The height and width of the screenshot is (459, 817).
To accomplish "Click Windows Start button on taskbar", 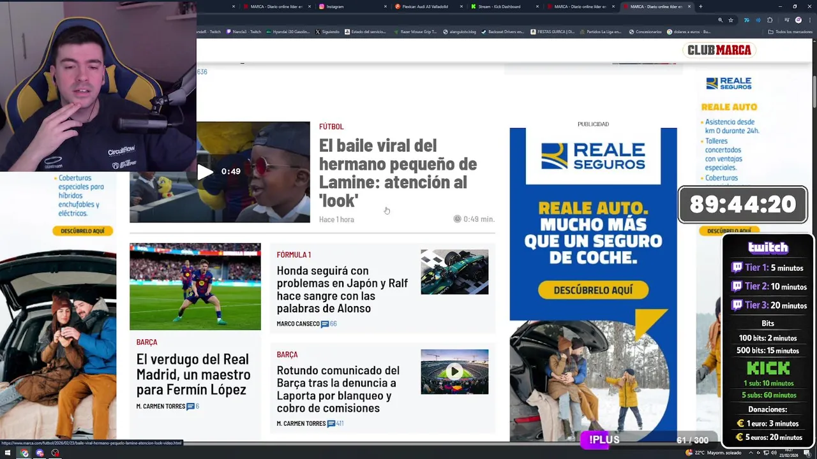I will [8, 453].
